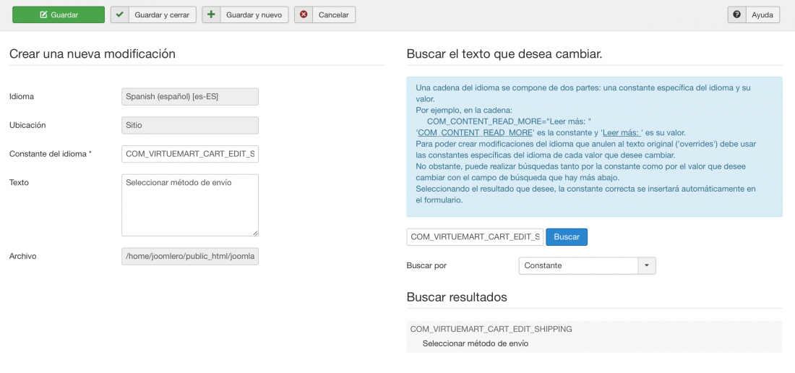Click the resize handle of the Texto textarea

pos(255,233)
